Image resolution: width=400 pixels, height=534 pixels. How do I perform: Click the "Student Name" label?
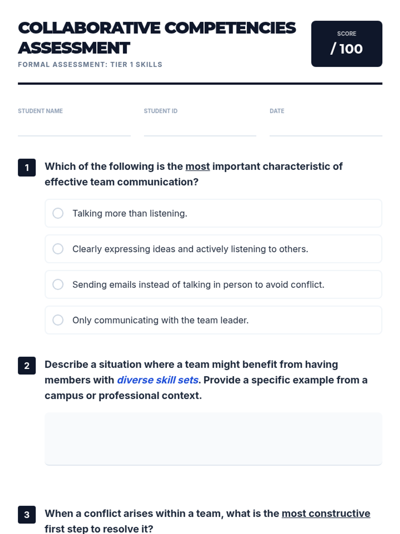40,111
